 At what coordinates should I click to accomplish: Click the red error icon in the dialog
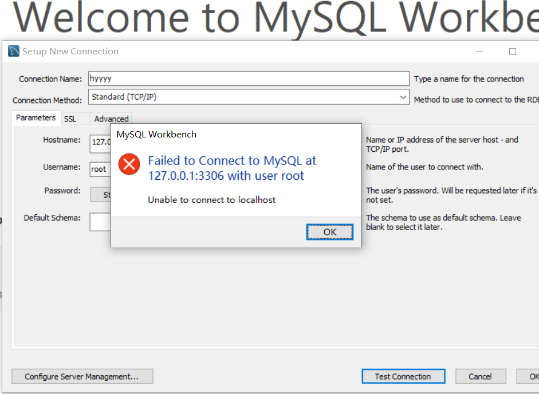pyautogui.click(x=129, y=164)
